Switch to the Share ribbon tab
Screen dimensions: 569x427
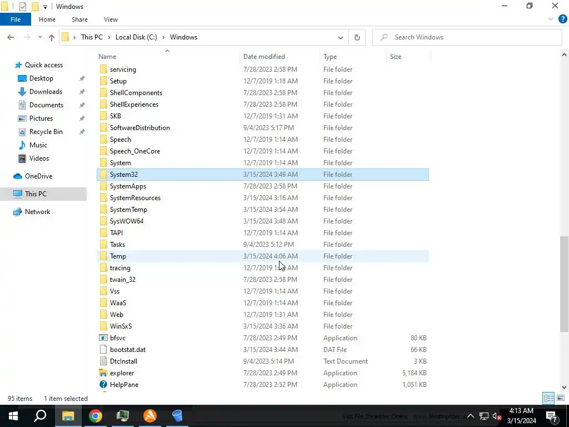coord(79,19)
